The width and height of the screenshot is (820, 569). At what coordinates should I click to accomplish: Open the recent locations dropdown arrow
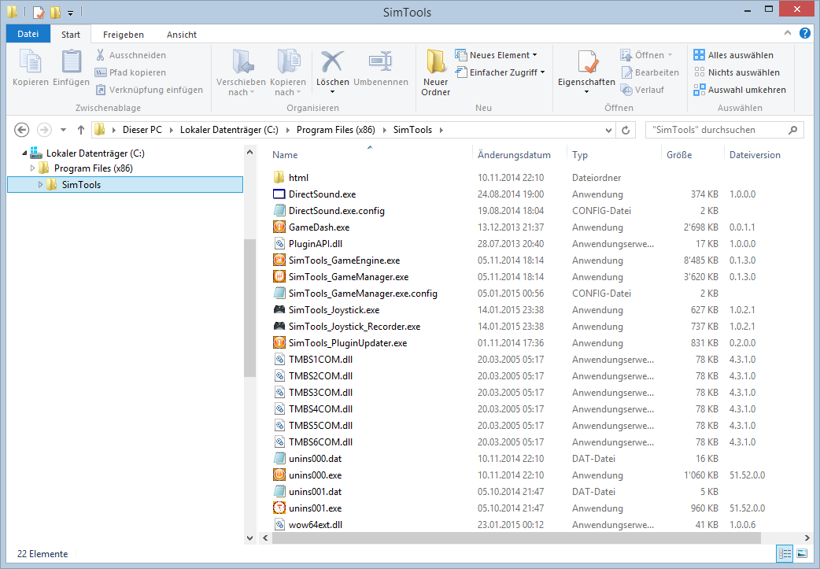tap(63, 130)
